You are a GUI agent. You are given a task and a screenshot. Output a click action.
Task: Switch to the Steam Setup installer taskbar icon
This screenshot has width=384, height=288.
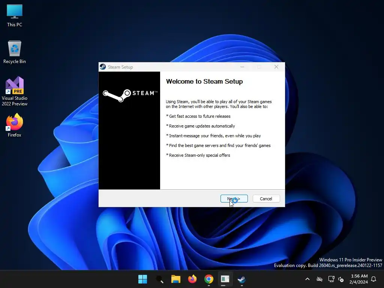point(225,279)
